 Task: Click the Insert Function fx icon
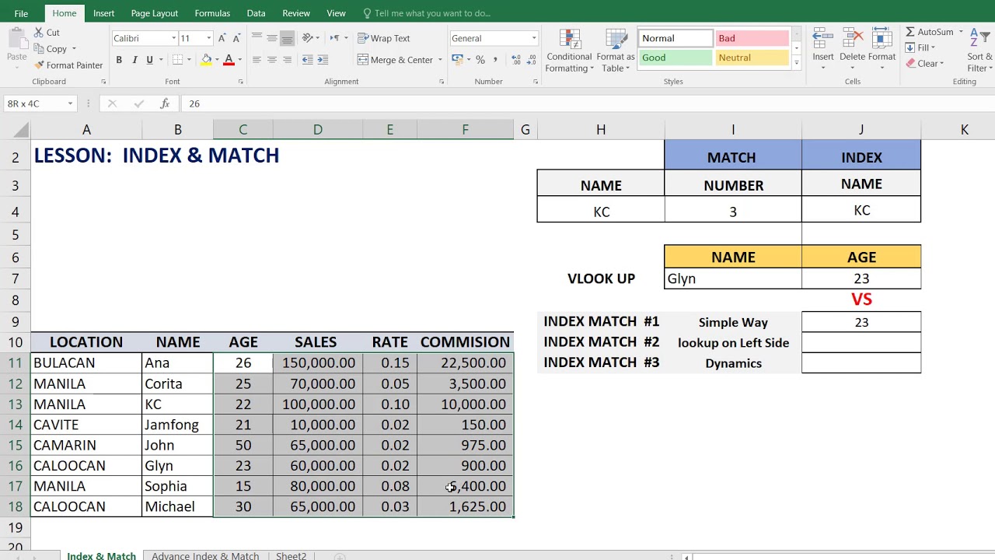pos(165,103)
